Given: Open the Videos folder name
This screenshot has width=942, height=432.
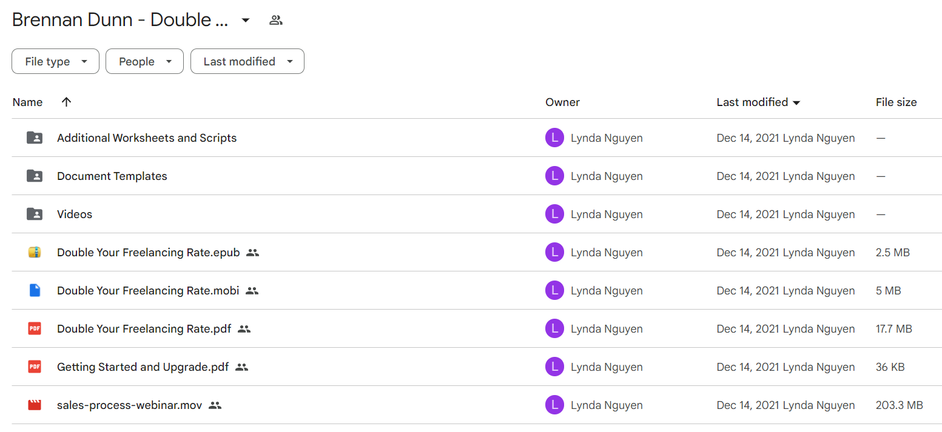Looking at the screenshot, I should point(75,214).
